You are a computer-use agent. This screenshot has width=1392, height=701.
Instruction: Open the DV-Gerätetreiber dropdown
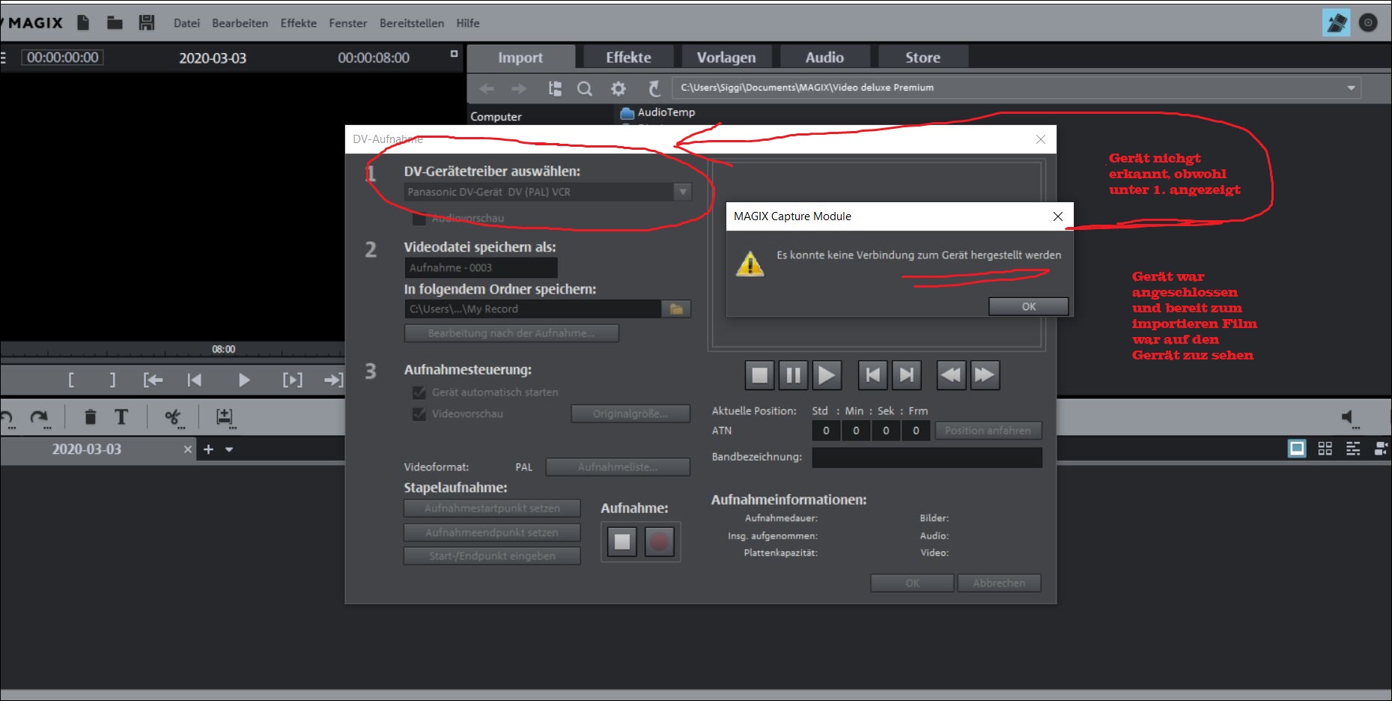(x=682, y=192)
